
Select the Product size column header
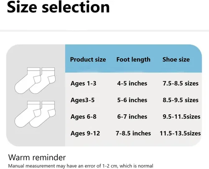(88, 60)
